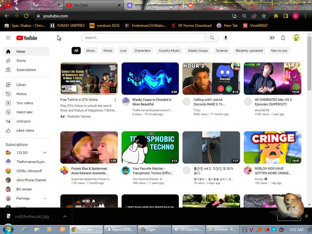Reload the page with refresh icon
This screenshot has width=312, height=234.
(x=26, y=16)
